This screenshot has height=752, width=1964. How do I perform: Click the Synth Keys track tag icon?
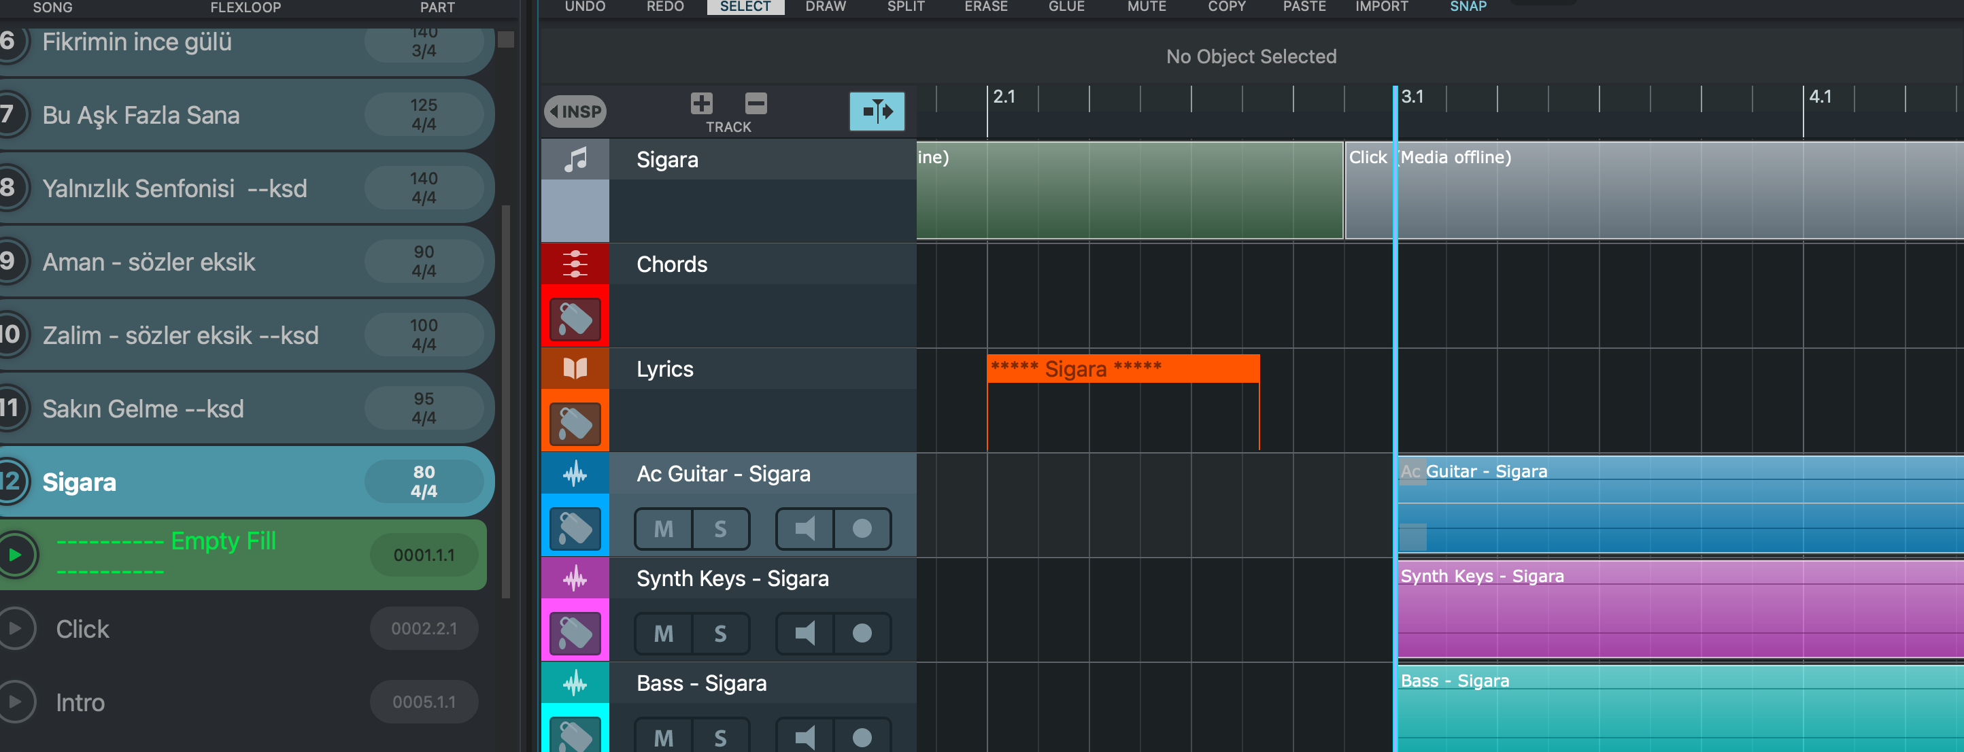[x=575, y=632]
